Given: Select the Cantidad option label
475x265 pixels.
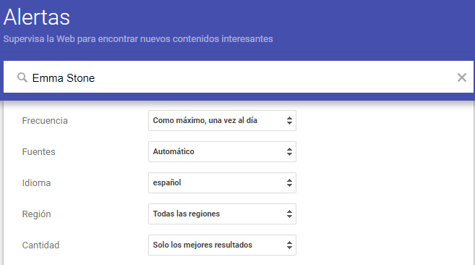Looking at the screenshot, I should click(x=40, y=245).
